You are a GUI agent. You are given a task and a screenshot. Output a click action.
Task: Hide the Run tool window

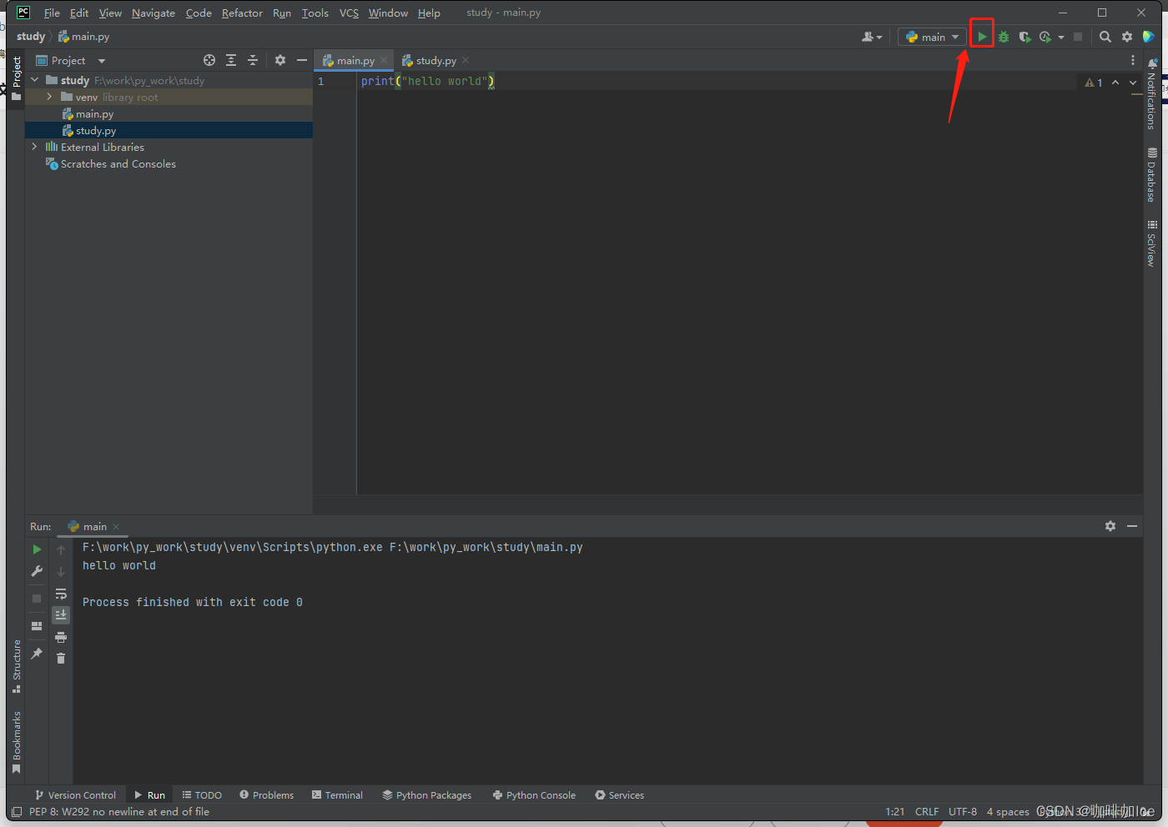pyautogui.click(x=1132, y=526)
